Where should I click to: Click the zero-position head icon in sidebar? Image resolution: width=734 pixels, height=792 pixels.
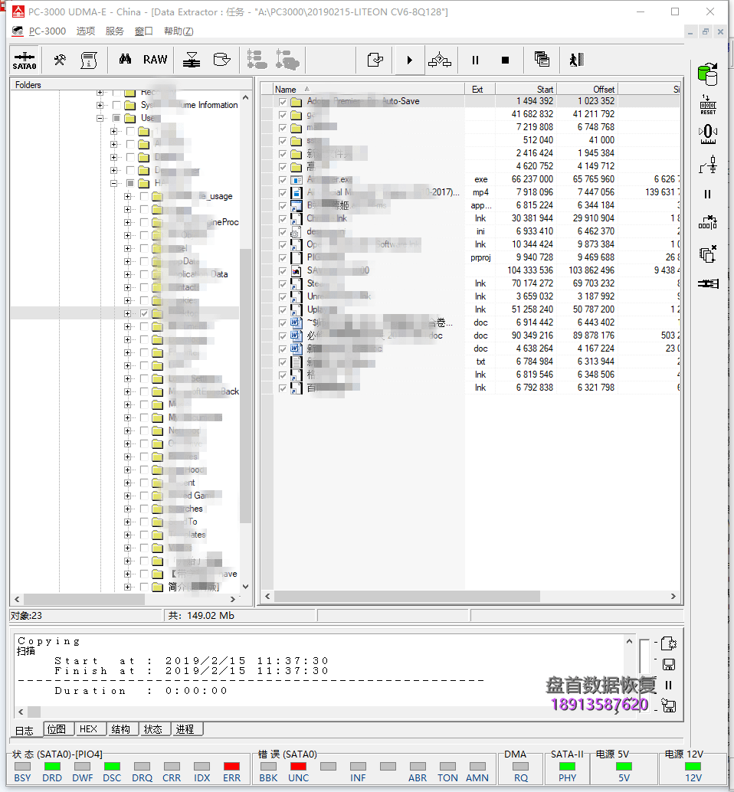coord(708,134)
